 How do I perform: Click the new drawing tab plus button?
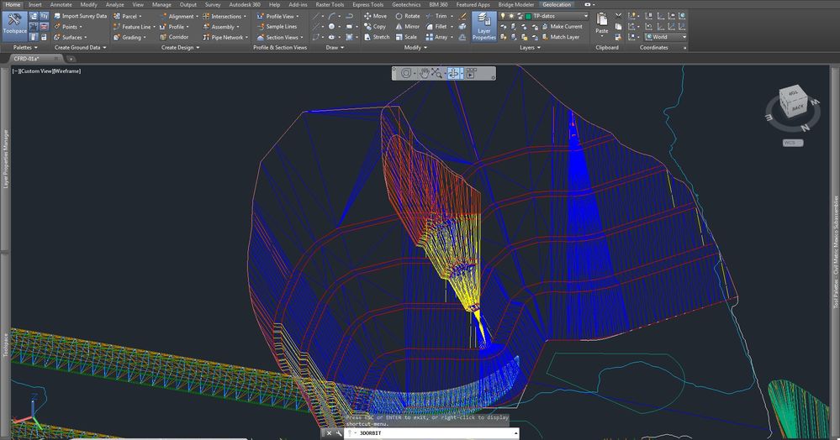[x=71, y=59]
